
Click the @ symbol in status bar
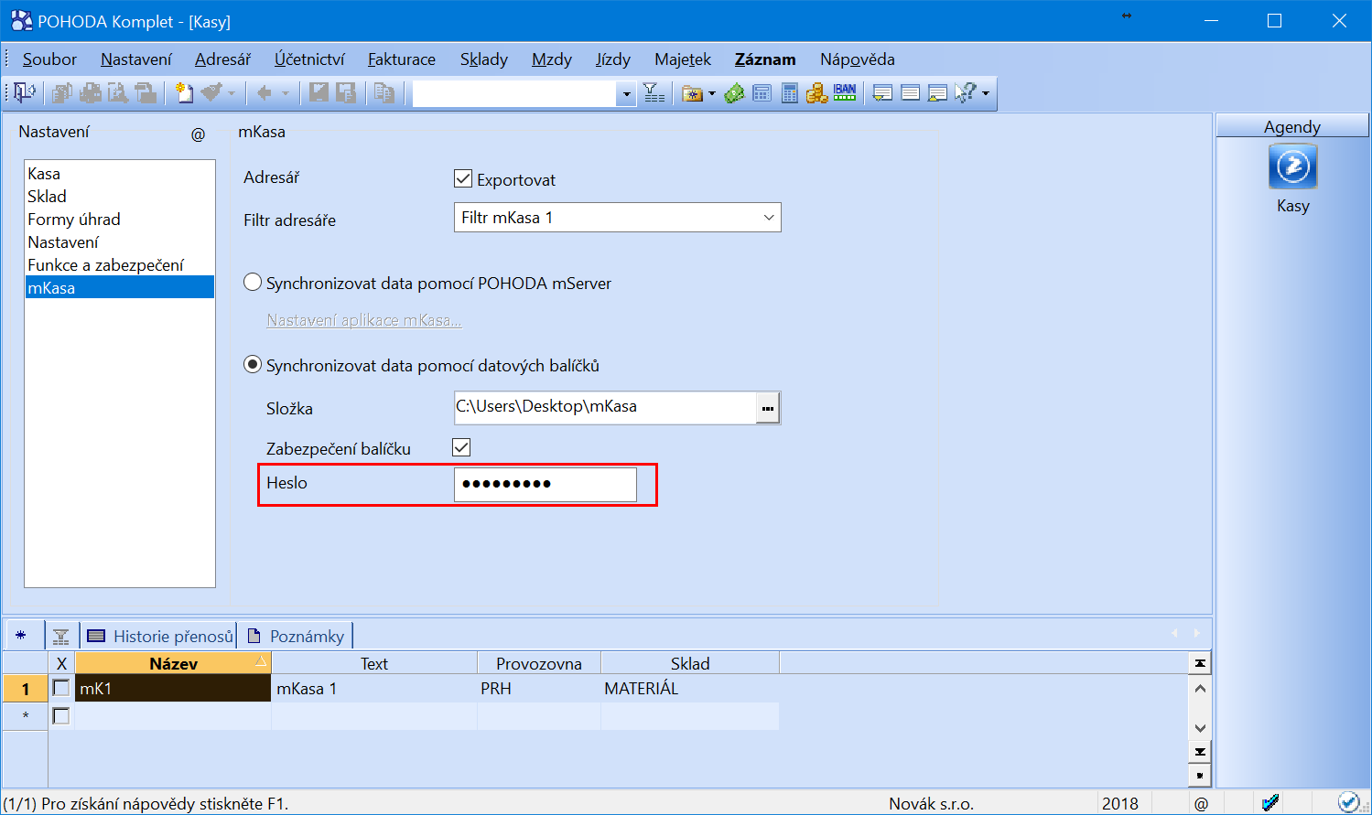[x=1201, y=804]
